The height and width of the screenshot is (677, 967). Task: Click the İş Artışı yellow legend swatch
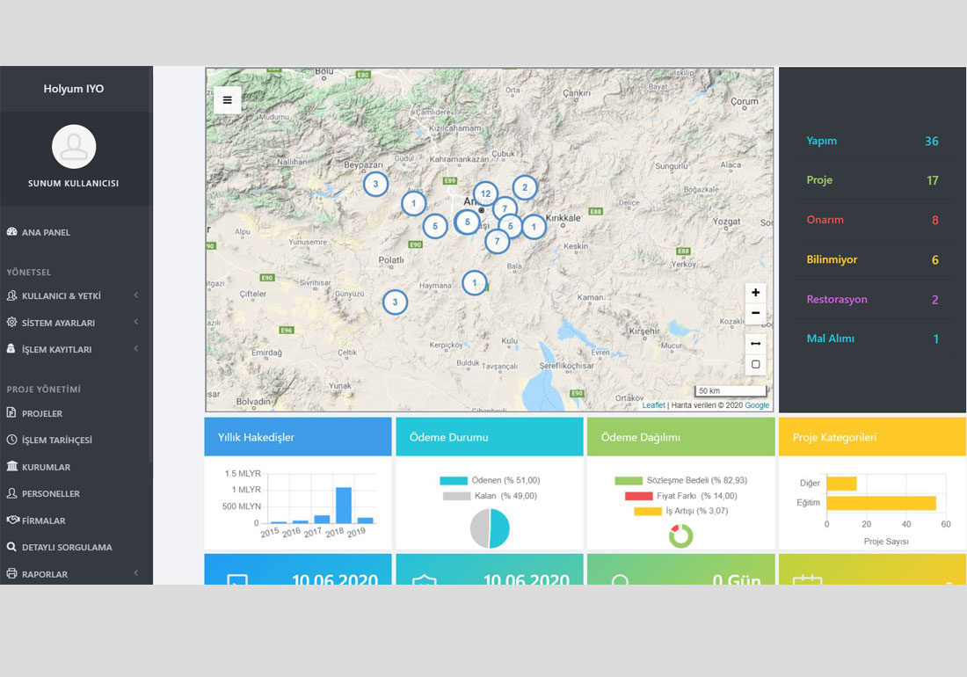pyautogui.click(x=648, y=511)
